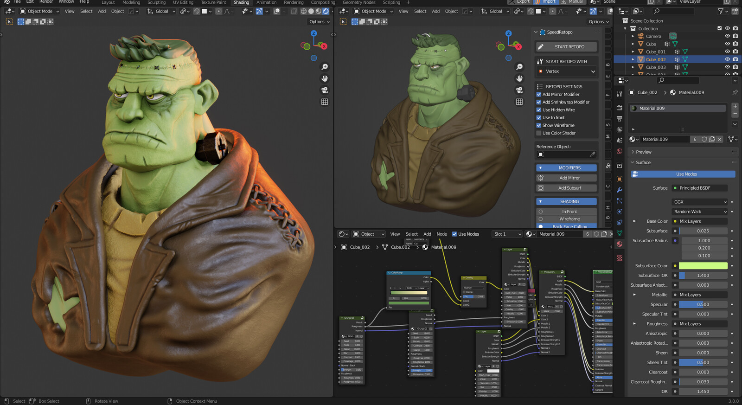Open the Random Walk subsurface dropdown

tap(700, 212)
